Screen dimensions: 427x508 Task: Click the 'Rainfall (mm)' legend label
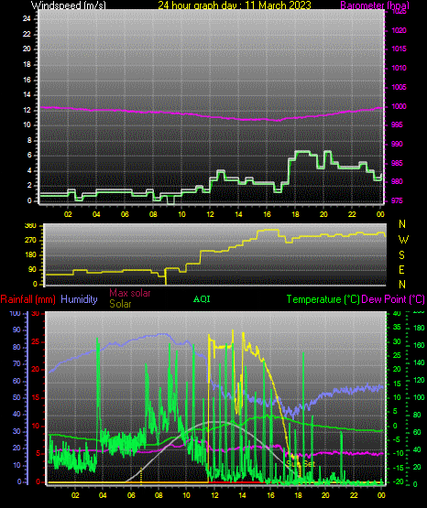27,299
